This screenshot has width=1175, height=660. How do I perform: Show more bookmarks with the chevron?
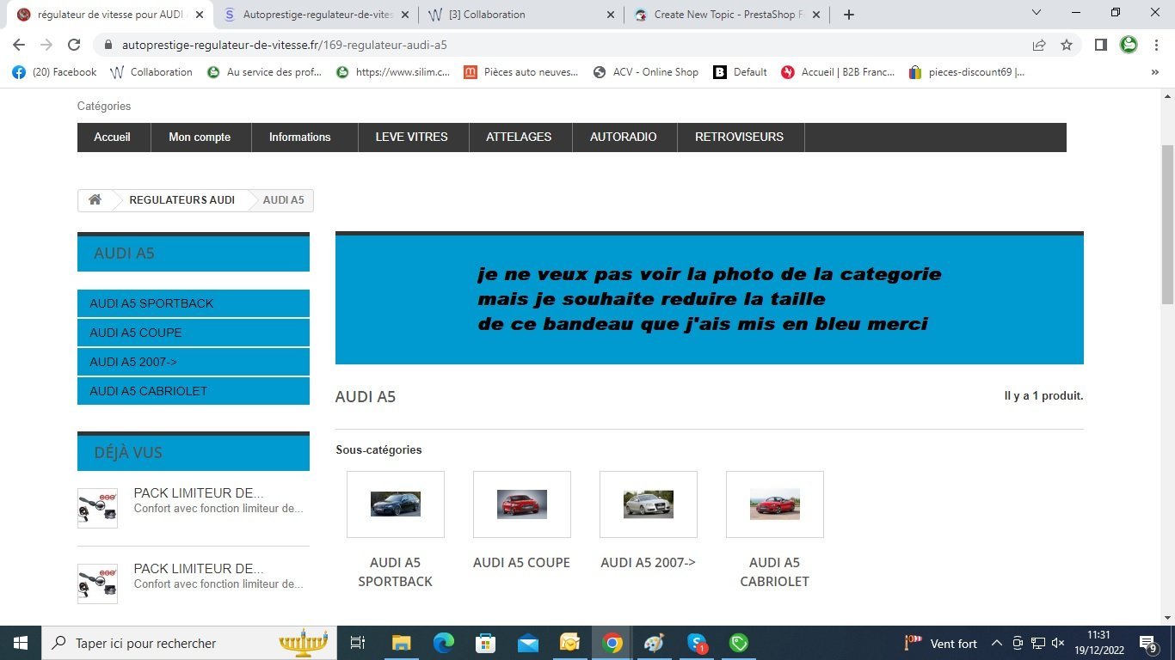[1155, 72]
